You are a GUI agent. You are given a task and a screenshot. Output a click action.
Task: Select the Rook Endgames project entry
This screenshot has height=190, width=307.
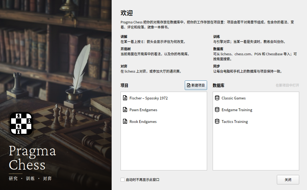tap(164, 122)
